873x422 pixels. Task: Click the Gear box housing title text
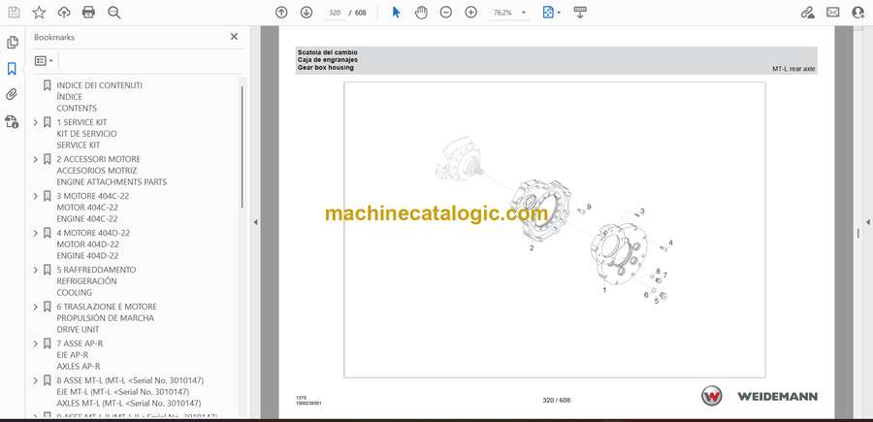[x=326, y=68]
